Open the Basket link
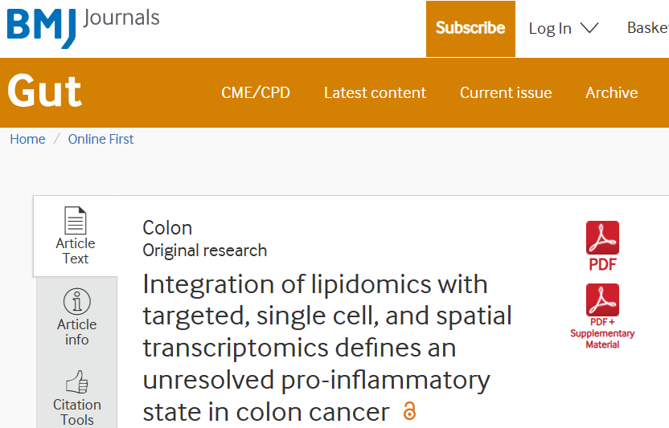 (x=647, y=28)
